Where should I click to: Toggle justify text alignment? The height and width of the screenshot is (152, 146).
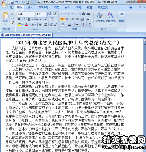(x=77, y=19)
